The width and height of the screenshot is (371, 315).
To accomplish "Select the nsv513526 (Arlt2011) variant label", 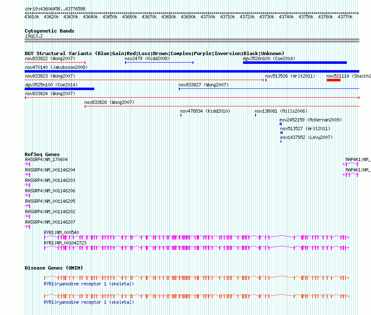I will click(290, 76).
